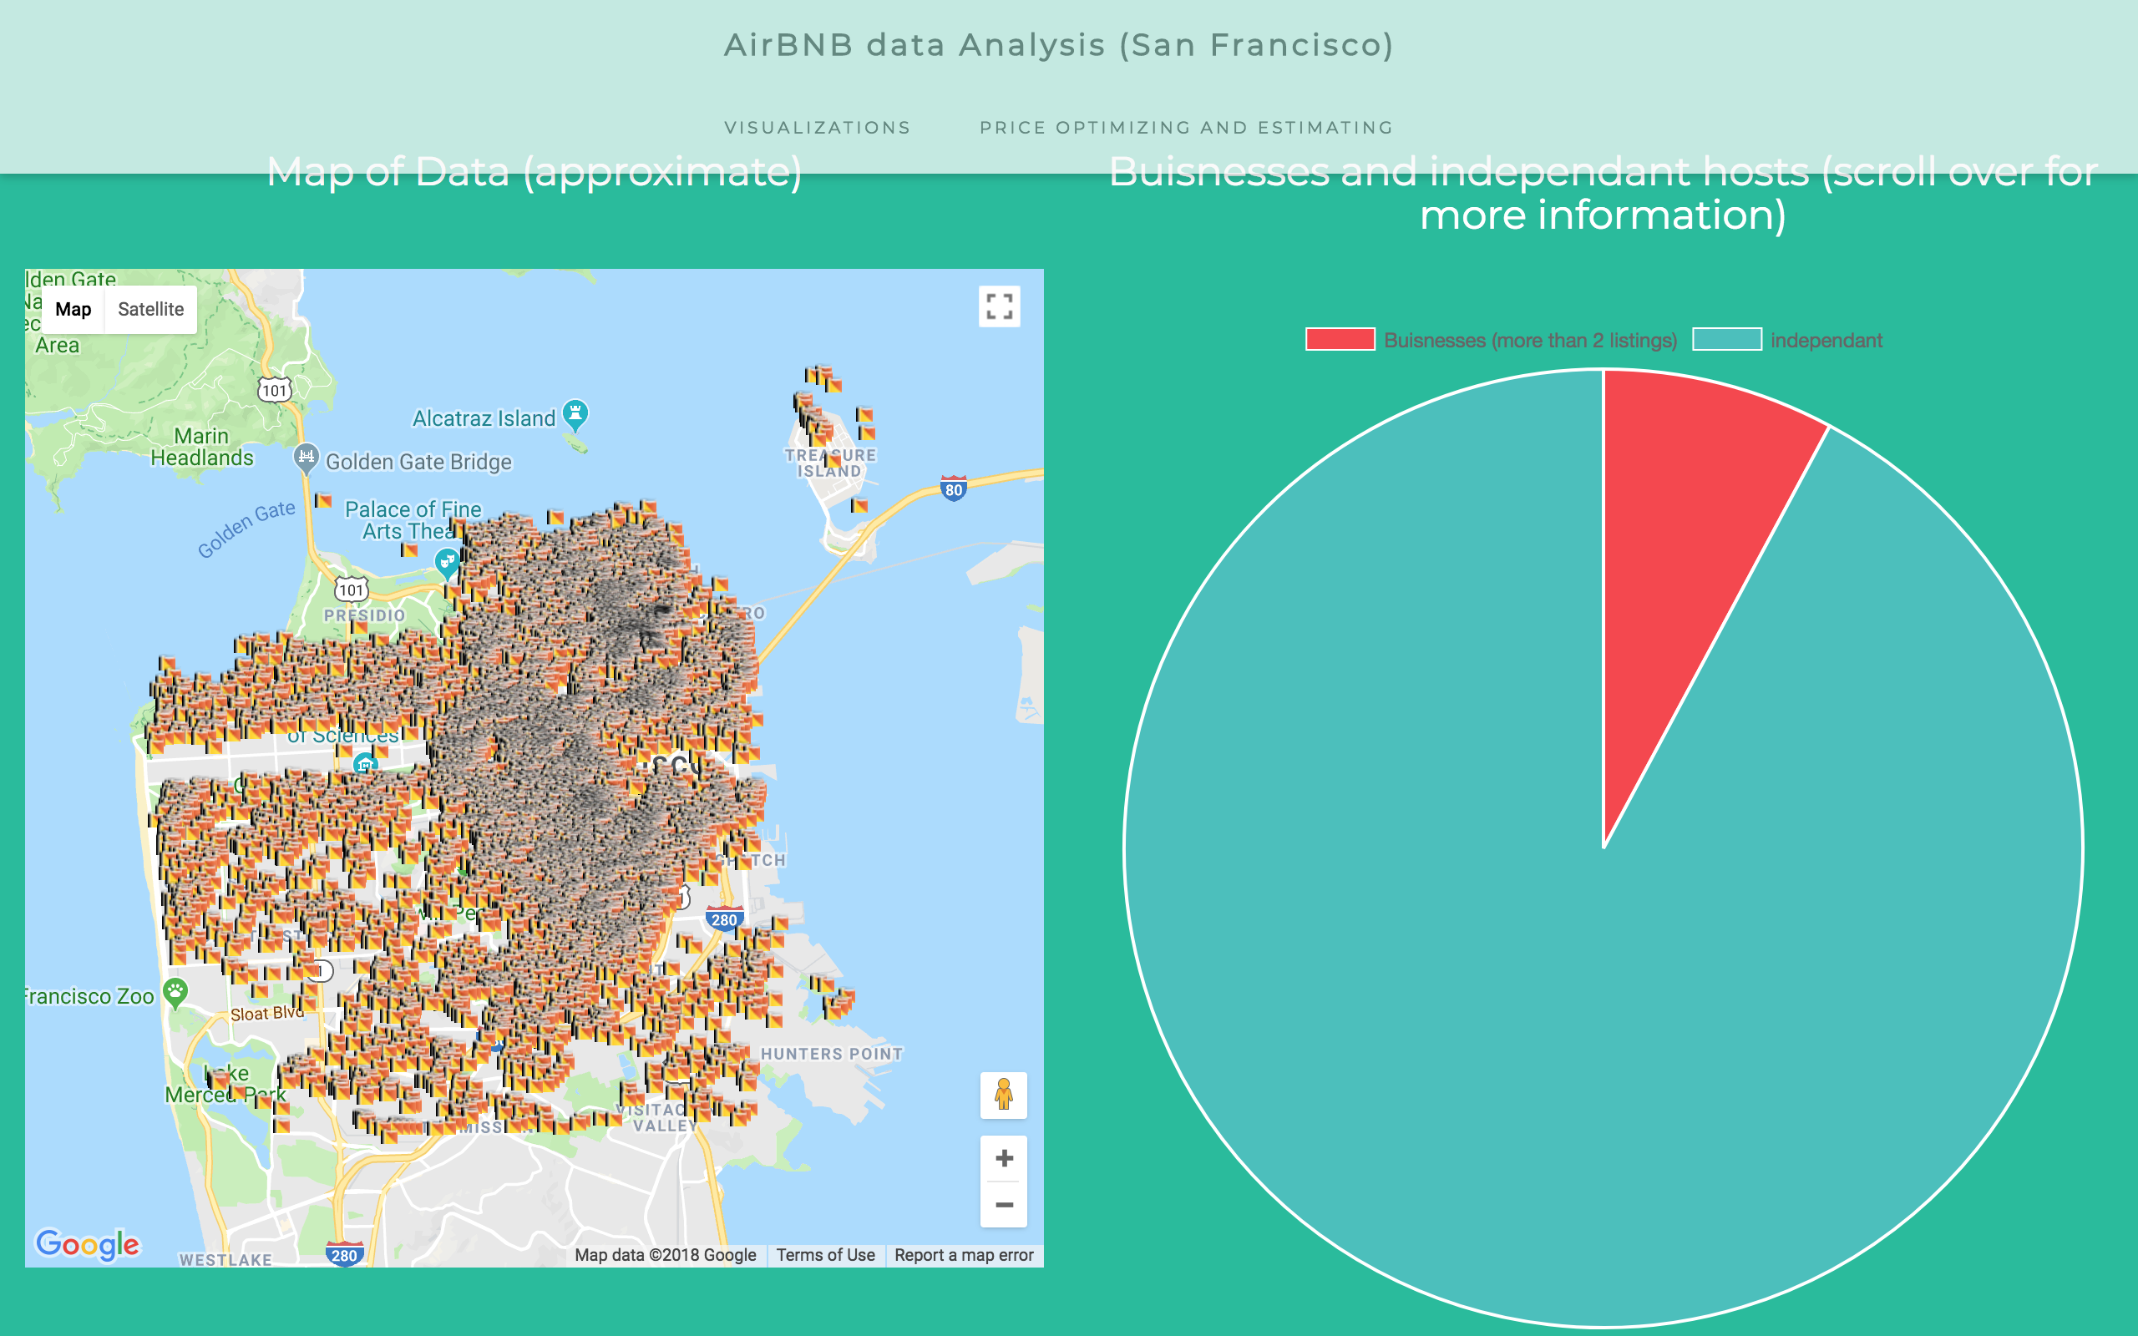Click the Alcatraz Island landmark pin
The width and height of the screenshot is (2138, 1336).
tap(575, 413)
